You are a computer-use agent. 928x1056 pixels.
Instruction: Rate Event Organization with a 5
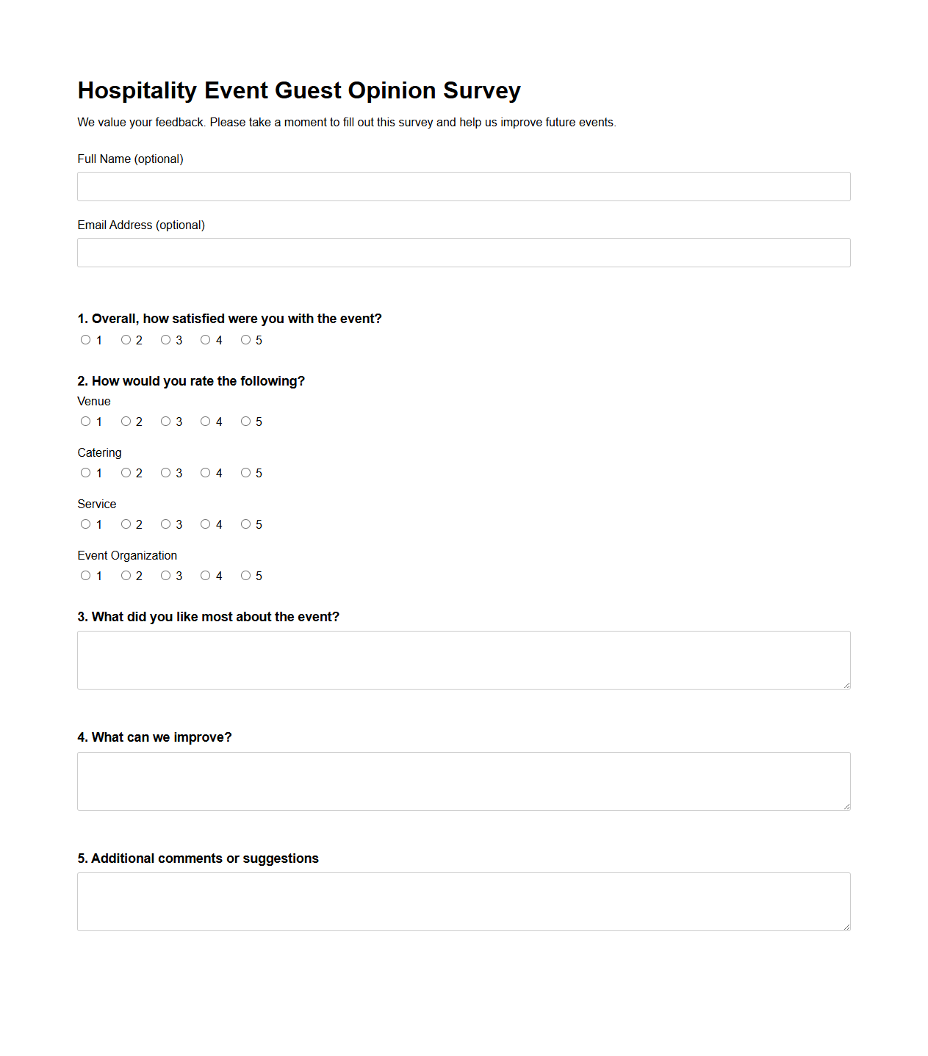245,576
